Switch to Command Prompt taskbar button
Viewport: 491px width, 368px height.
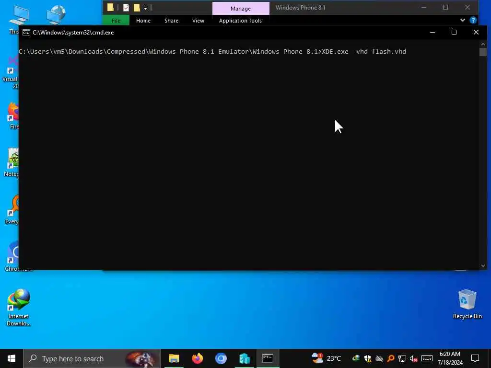tap(268, 358)
